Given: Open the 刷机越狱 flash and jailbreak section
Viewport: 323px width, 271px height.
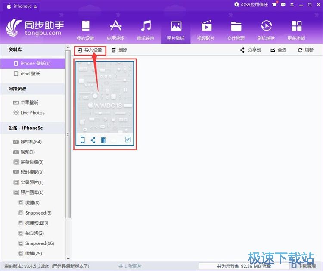Looking at the screenshot, I should pyautogui.click(x=266, y=31).
